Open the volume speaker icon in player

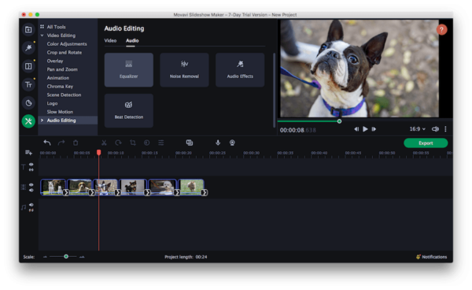point(435,129)
